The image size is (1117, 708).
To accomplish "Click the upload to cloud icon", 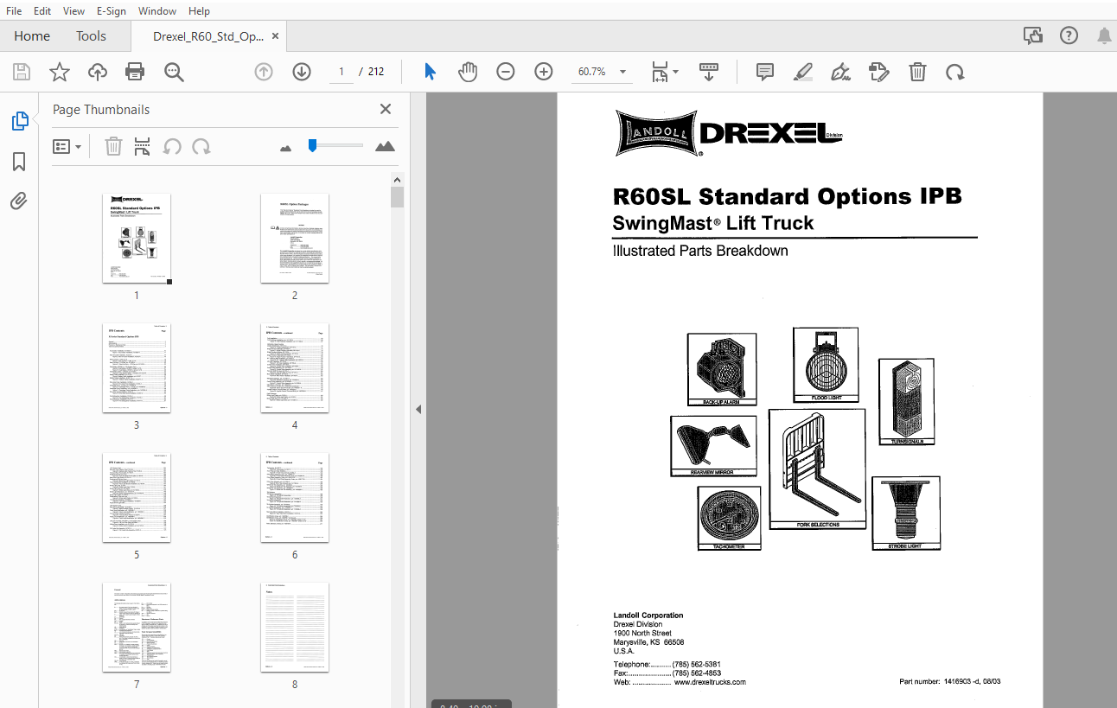I will [x=98, y=72].
